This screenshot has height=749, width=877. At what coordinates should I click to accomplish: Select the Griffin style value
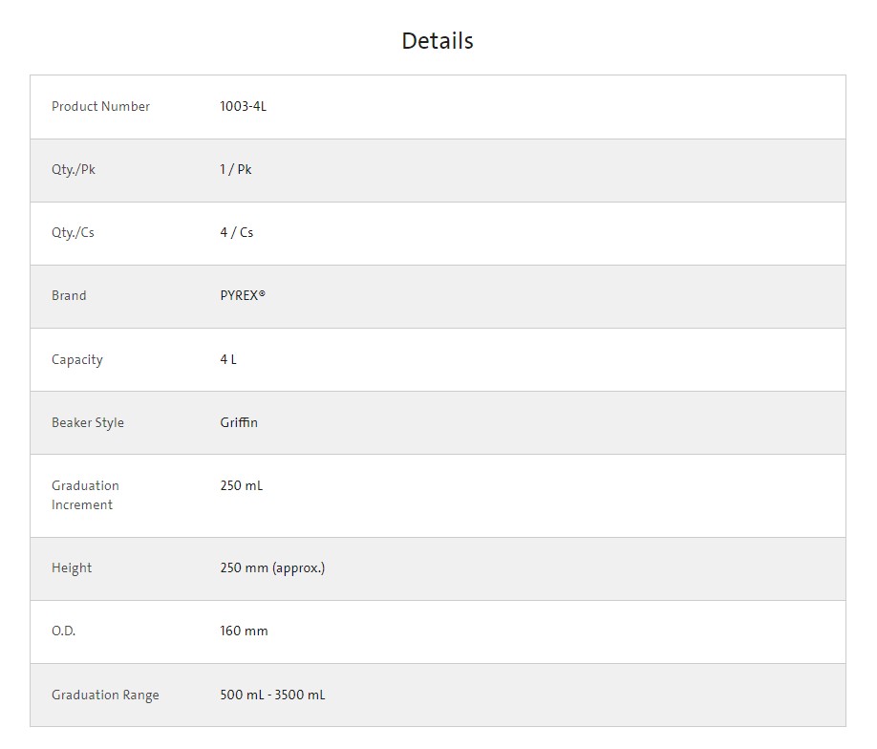[x=239, y=423]
